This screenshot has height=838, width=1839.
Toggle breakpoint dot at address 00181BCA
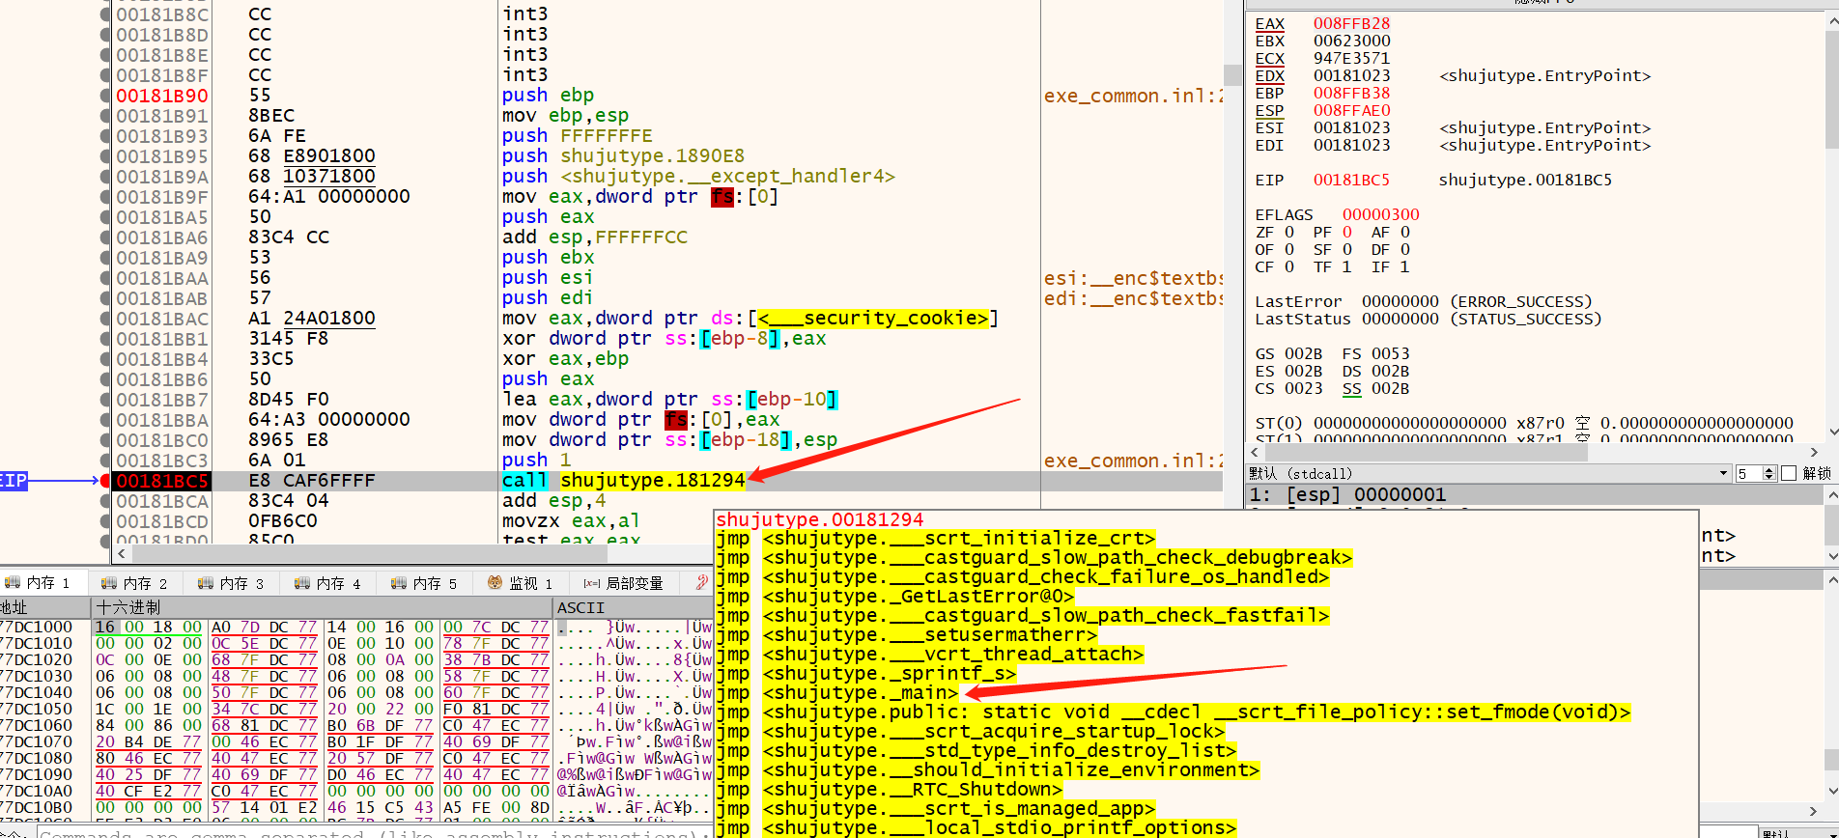coord(105,501)
